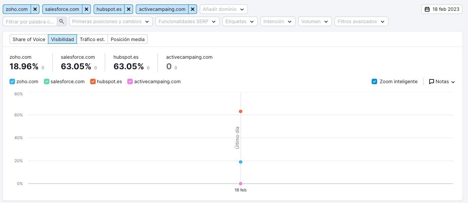The width and height of the screenshot is (468, 203).
Task: Disable the Zoom inteligente checkbox
Action: [x=374, y=81]
